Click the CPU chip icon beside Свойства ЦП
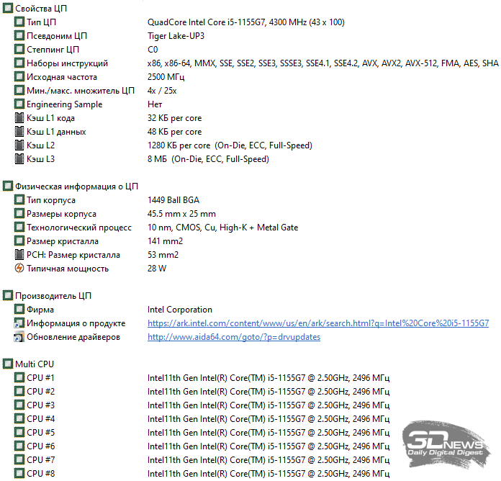The width and height of the screenshot is (501, 481). coord(8,9)
